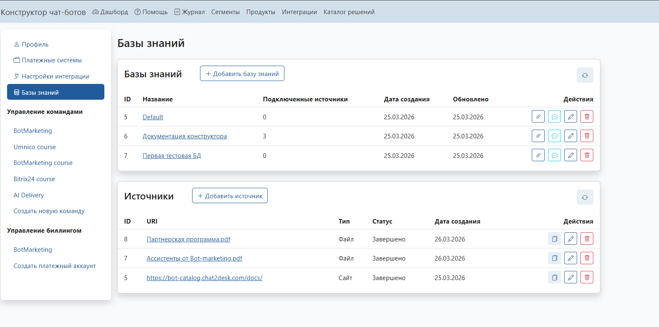Viewport: 659px width, 327px height.
Task: Open Помощь in top navigation
Action: point(151,12)
